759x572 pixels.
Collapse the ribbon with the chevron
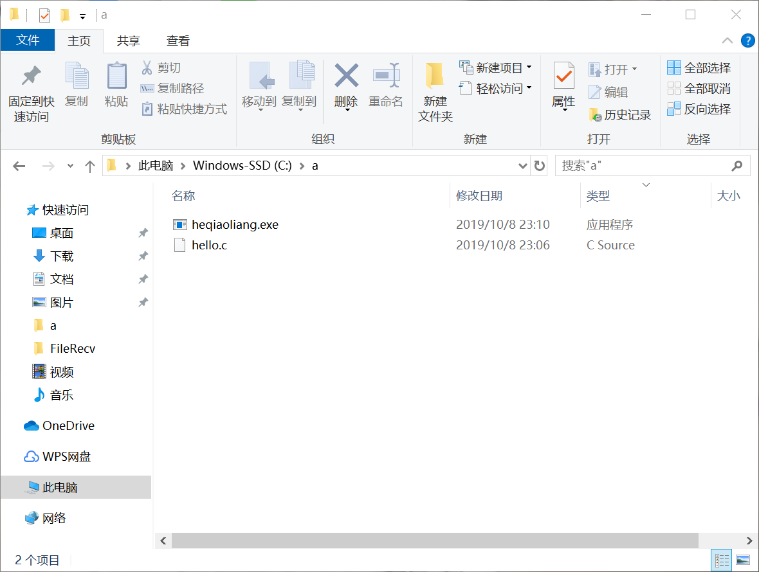tap(727, 40)
